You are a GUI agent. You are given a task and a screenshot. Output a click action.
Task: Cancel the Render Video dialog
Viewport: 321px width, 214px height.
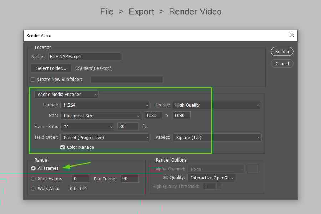coord(282,64)
